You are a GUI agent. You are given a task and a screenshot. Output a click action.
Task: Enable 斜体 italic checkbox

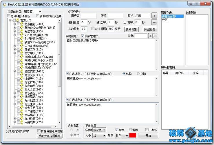pyautogui.click(x=130, y=130)
